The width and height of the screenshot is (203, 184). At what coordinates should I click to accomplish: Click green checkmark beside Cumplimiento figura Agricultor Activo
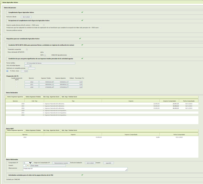click(82, 12)
